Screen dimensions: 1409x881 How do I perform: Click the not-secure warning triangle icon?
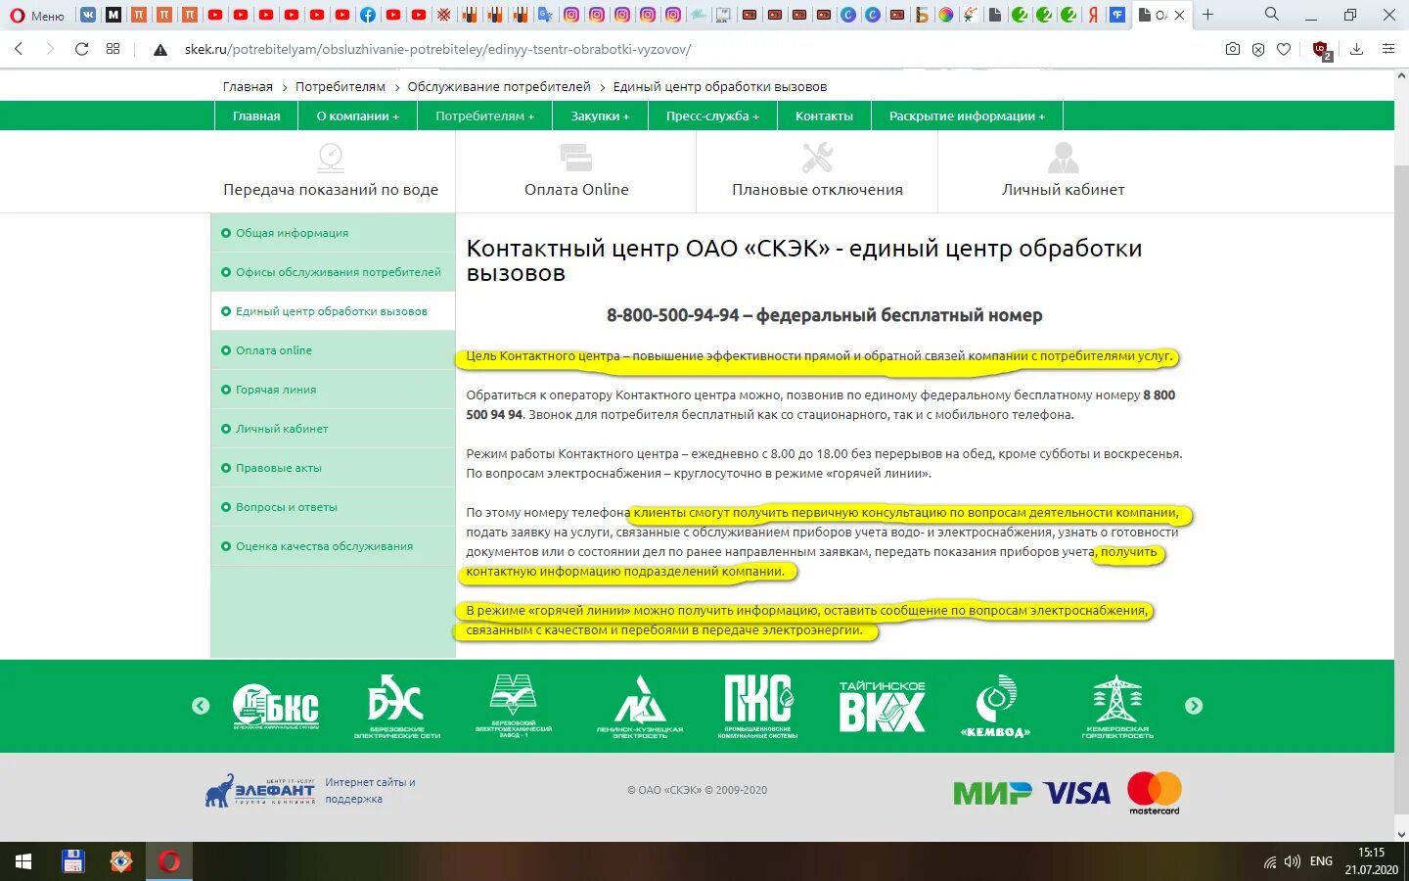(x=160, y=50)
